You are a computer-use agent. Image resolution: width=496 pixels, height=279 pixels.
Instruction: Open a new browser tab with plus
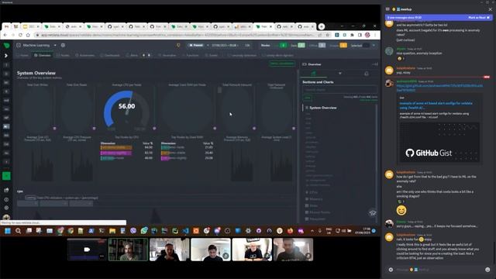click(322, 26)
